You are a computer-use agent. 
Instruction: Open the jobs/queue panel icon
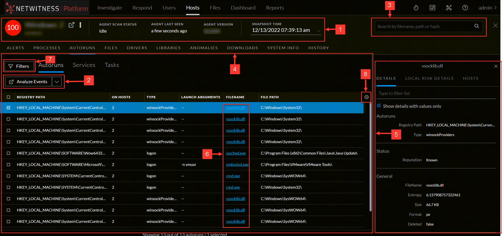click(x=432, y=7)
